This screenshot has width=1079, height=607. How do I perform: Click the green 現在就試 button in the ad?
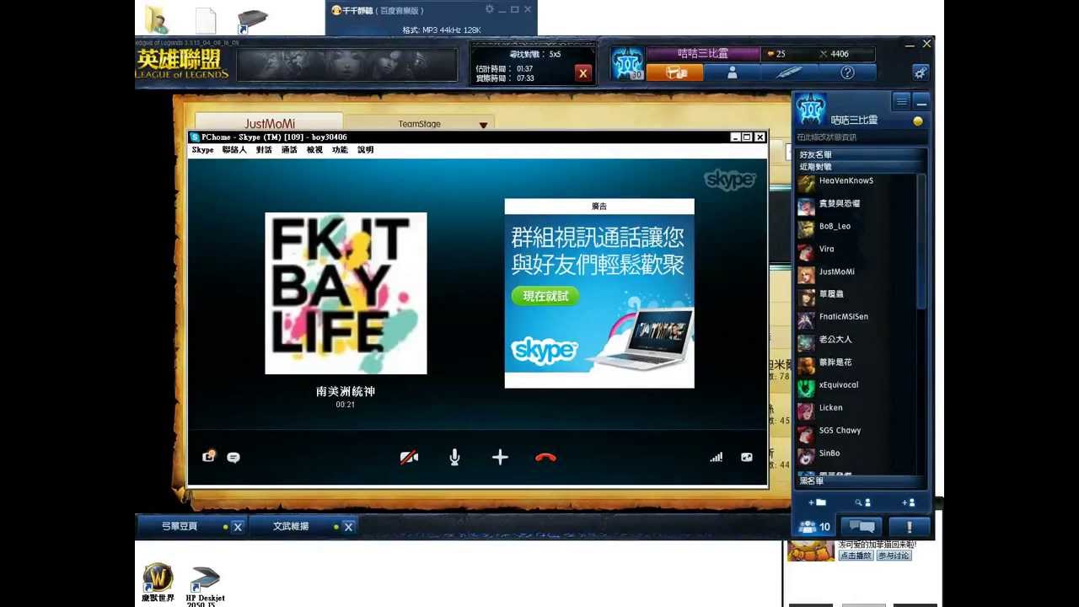pos(545,296)
